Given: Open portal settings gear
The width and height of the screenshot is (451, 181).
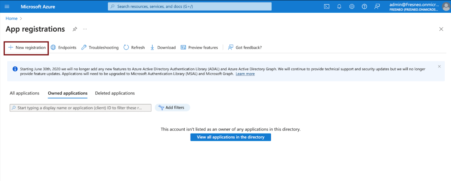Looking at the screenshot, I should [x=352, y=6].
